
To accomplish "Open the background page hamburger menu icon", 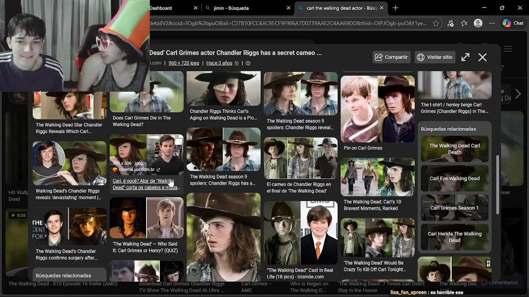I will tap(508, 49).
